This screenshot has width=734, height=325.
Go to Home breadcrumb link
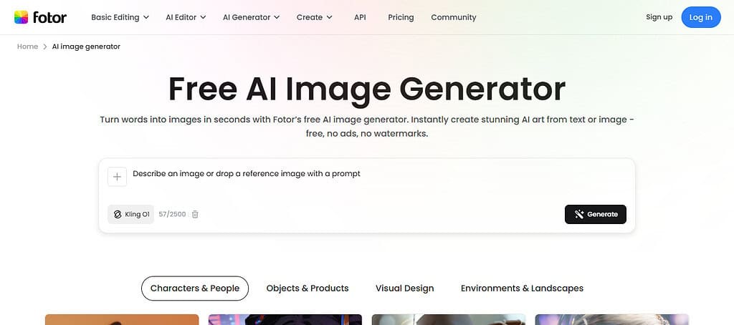pos(28,47)
